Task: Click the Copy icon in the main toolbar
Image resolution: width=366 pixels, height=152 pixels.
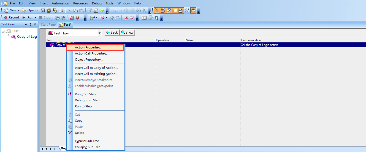Action: pyautogui.click(x=75, y=10)
